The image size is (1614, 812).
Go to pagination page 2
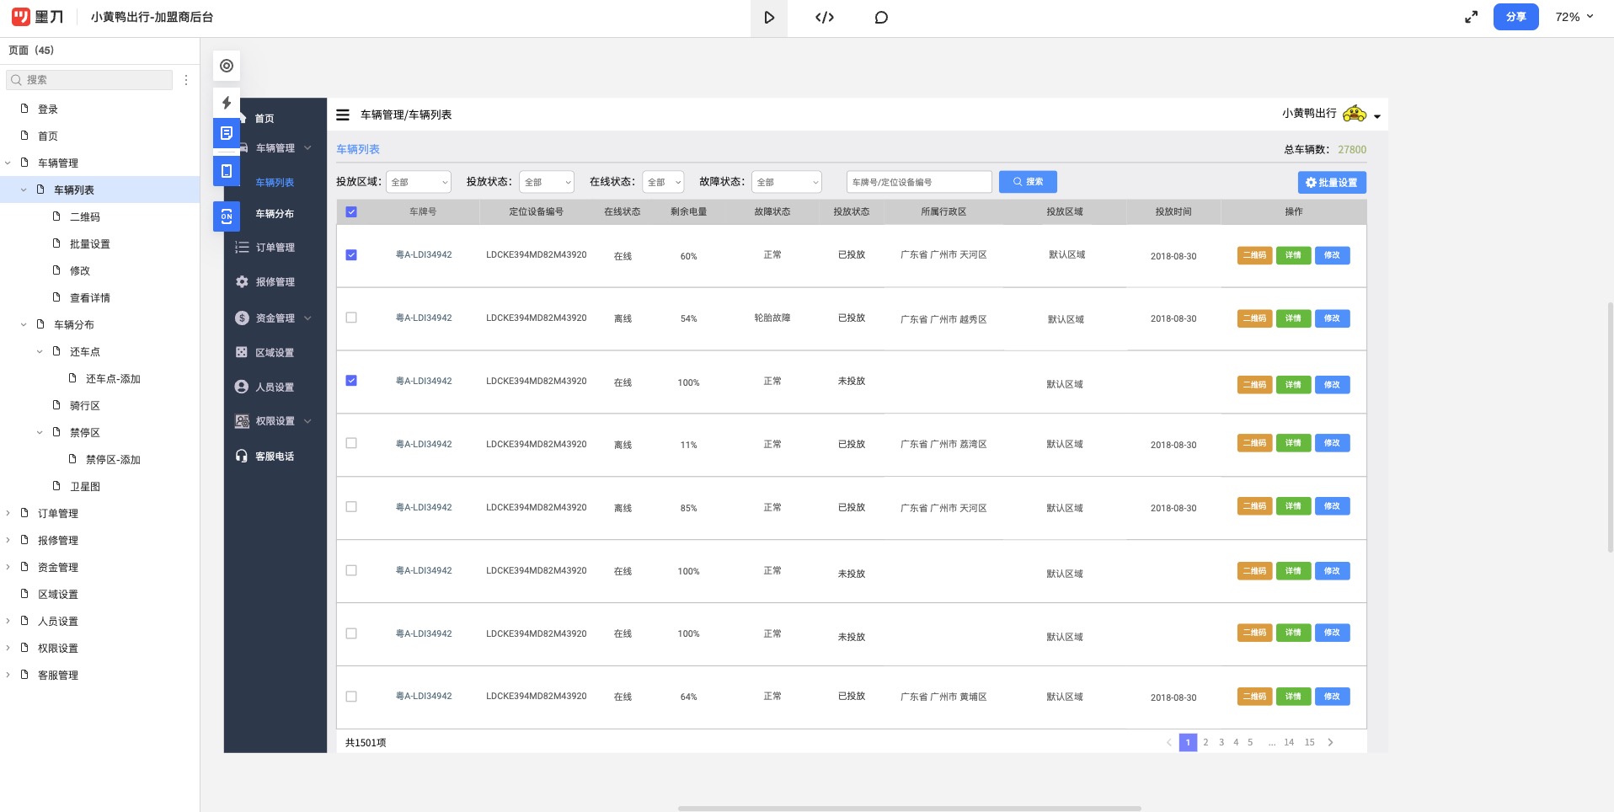coord(1205,742)
